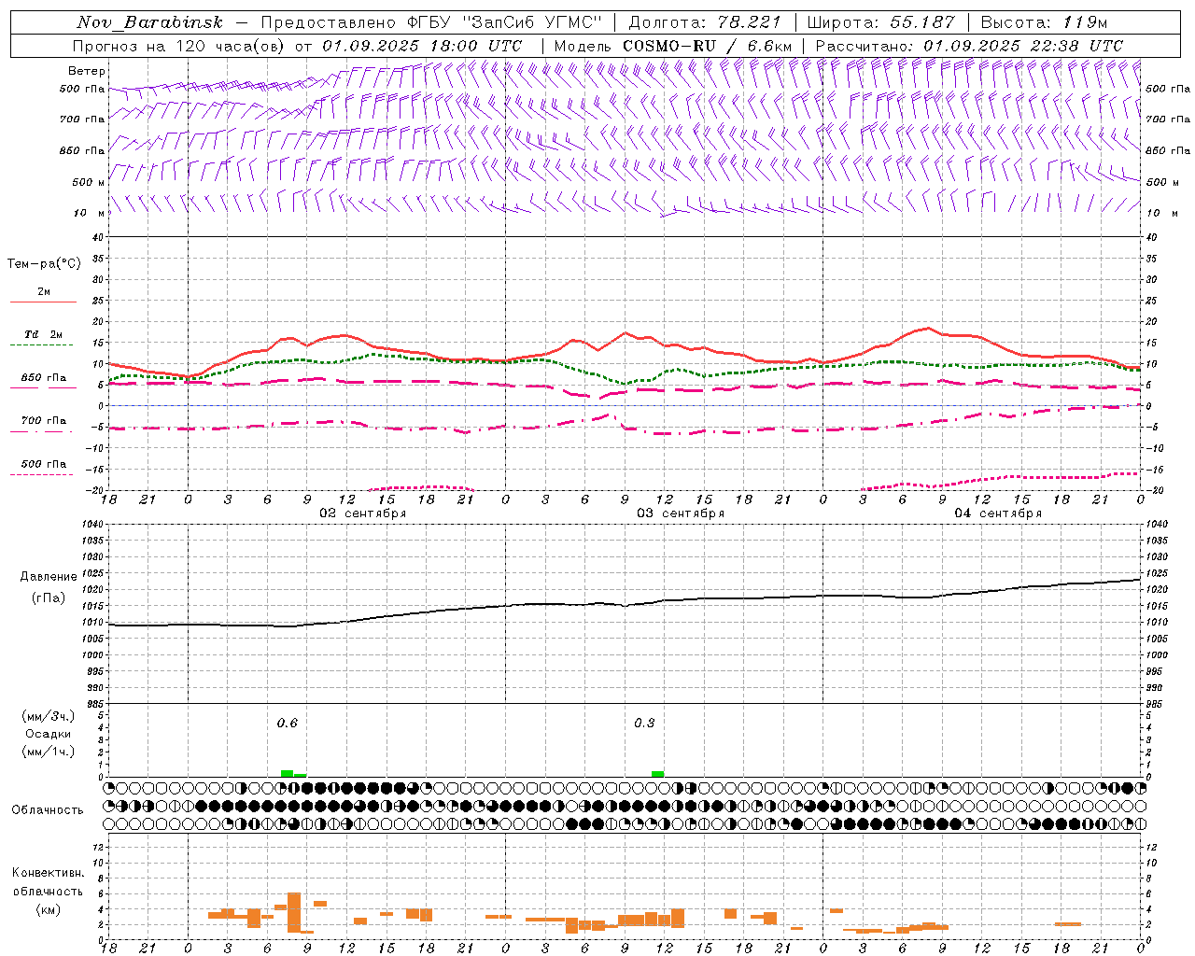Viewport: 1195px width, 956px height.
Task: Click the Рассчитано: 01.09.2025 22:38 UTC timestamp
Action: coord(969,46)
